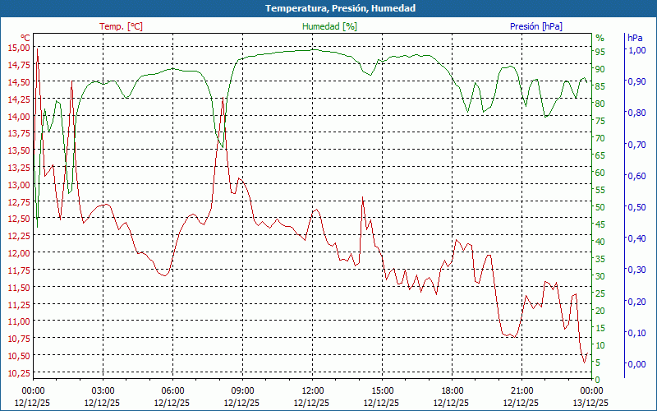
Task: Click the 10,25 value on the temperature axis
Action: point(17,374)
